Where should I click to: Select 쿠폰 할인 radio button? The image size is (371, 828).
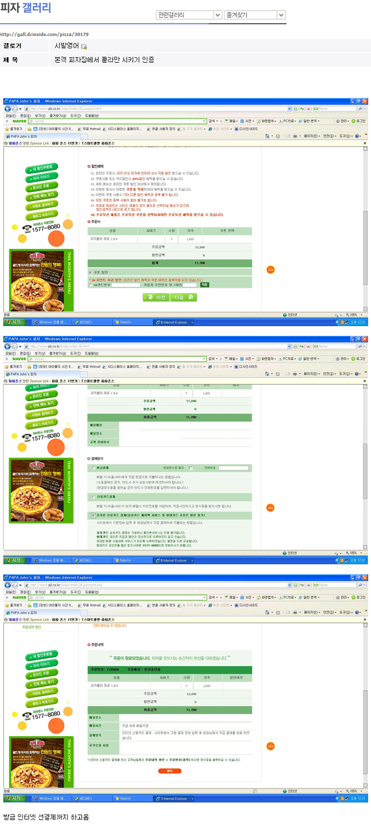[91, 272]
